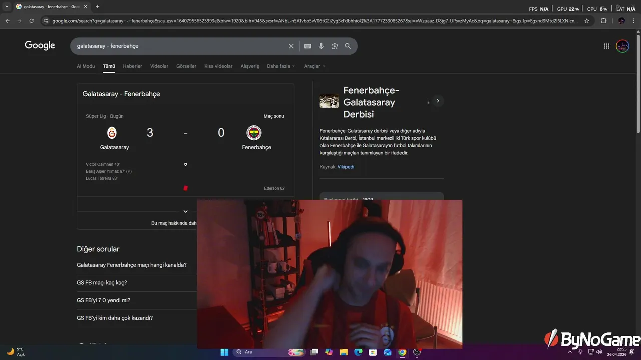
Task: Switch to Görseller tab
Action: (x=186, y=66)
